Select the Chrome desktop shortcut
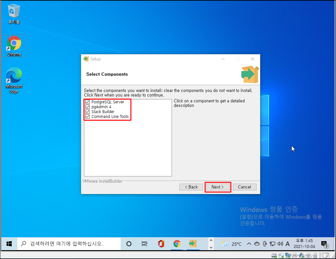 [x=14, y=46]
